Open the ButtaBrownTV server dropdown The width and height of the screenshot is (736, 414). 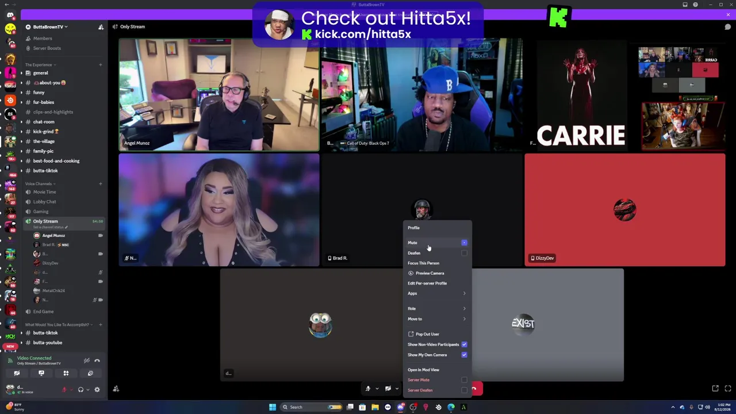(x=51, y=27)
